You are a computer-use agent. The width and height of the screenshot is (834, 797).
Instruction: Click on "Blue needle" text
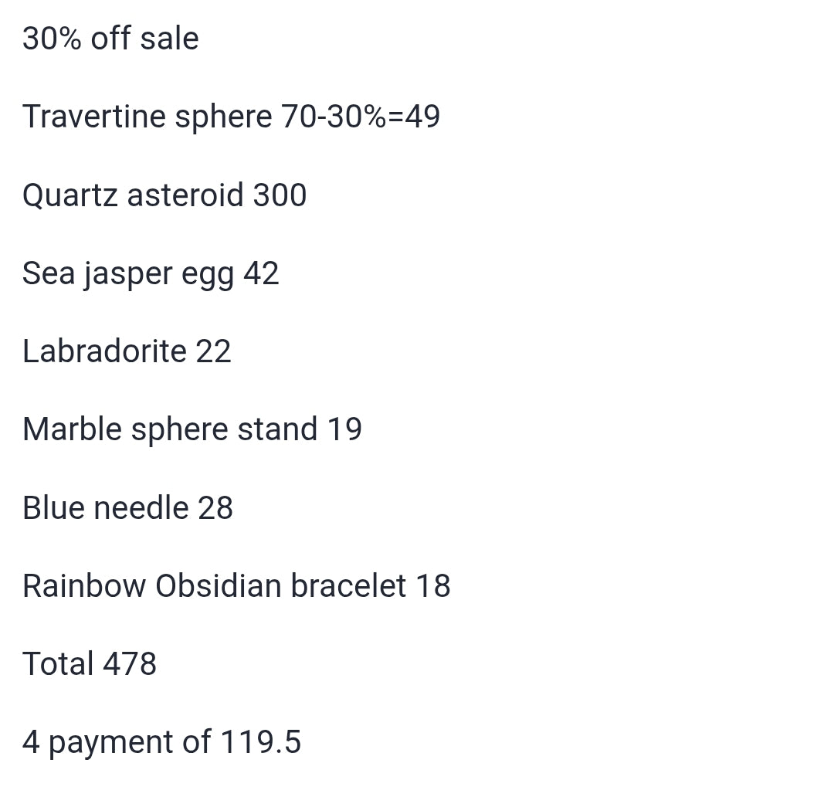(106, 508)
